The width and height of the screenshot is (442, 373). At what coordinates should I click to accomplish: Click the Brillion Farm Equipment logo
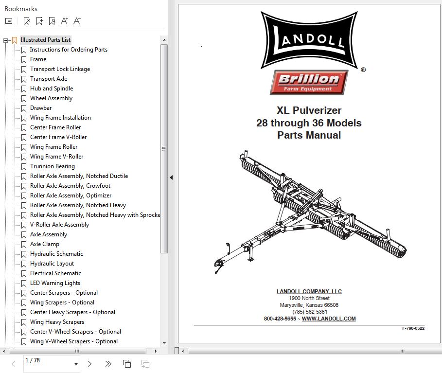point(309,82)
